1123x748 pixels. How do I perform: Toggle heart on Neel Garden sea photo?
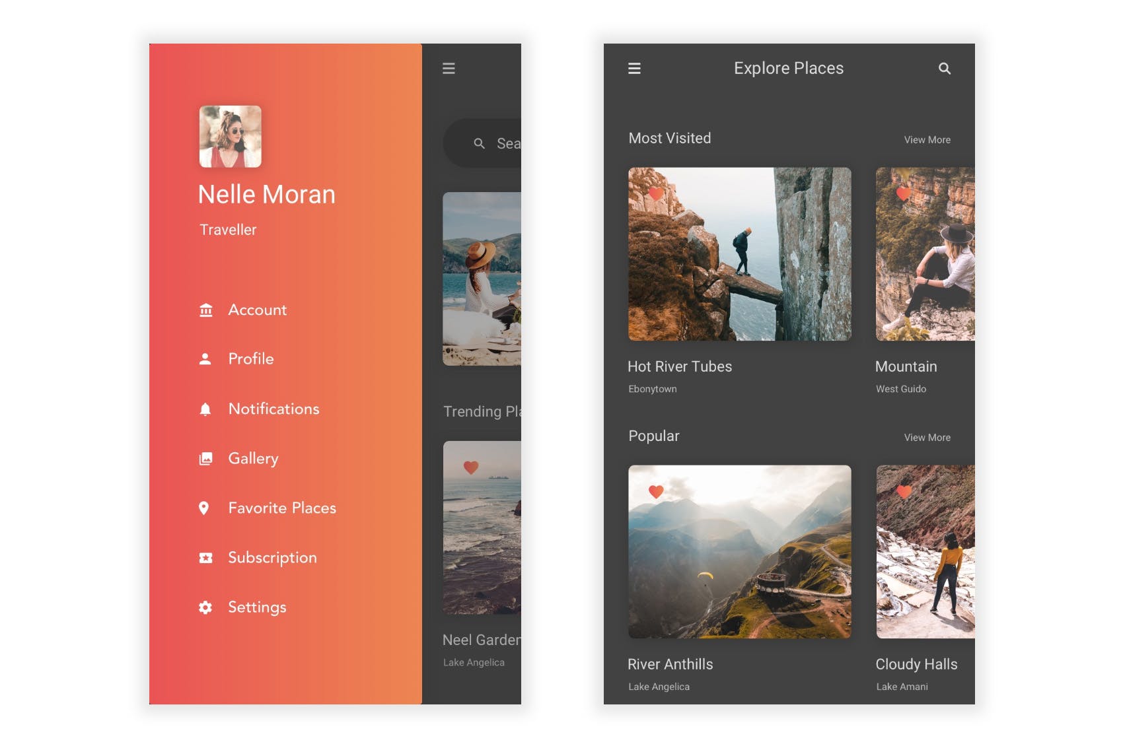[x=471, y=467]
